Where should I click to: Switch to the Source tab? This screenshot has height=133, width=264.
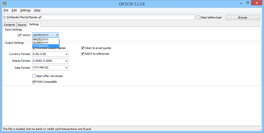(x=22, y=25)
